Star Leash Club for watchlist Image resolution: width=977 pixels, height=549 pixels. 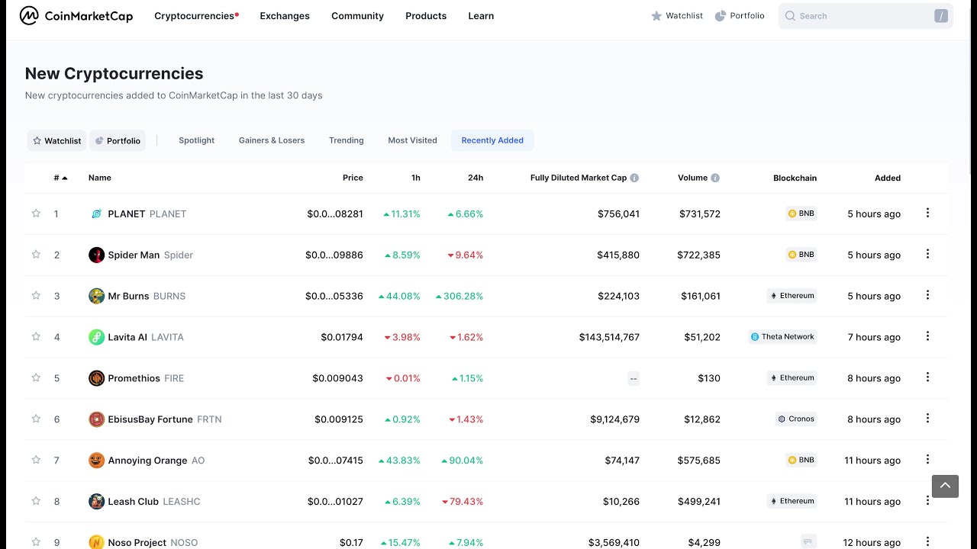point(36,502)
